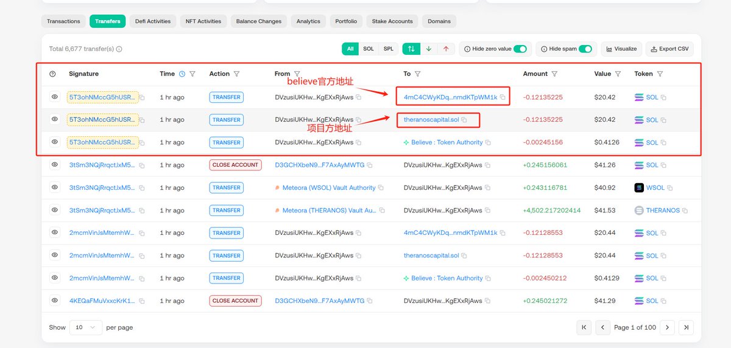Click the eye icon of the WSOL transfer row
Viewport: 731px width, 348px height.
point(55,187)
